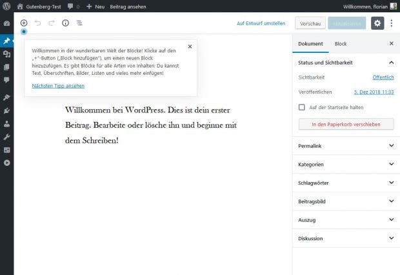Open content structure info icon
The height and width of the screenshot is (275, 400).
66,23
